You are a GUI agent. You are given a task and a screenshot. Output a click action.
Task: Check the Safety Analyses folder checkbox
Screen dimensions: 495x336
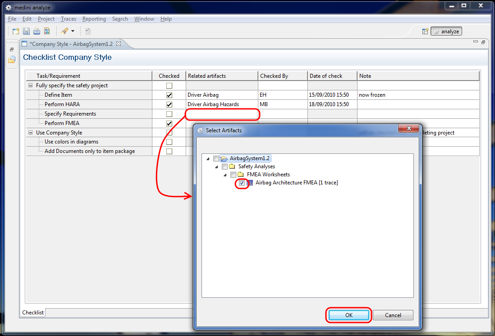tap(225, 166)
